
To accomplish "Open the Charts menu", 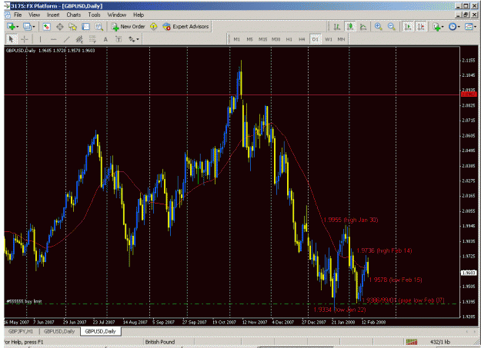I will pos(74,15).
